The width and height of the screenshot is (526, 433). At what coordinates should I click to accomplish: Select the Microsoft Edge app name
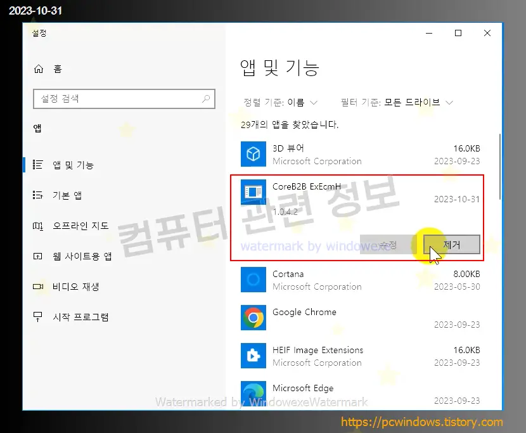pyautogui.click(x=303, y=388)
